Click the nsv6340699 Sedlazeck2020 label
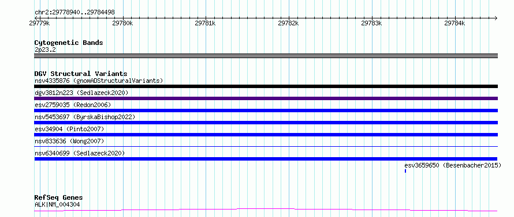The height and width of the screenshot is (217, 514). tap(80, 153)
